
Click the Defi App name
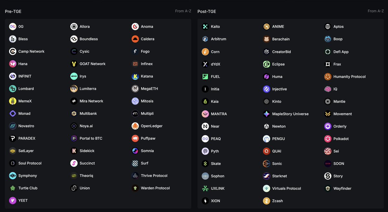[341, 52]
